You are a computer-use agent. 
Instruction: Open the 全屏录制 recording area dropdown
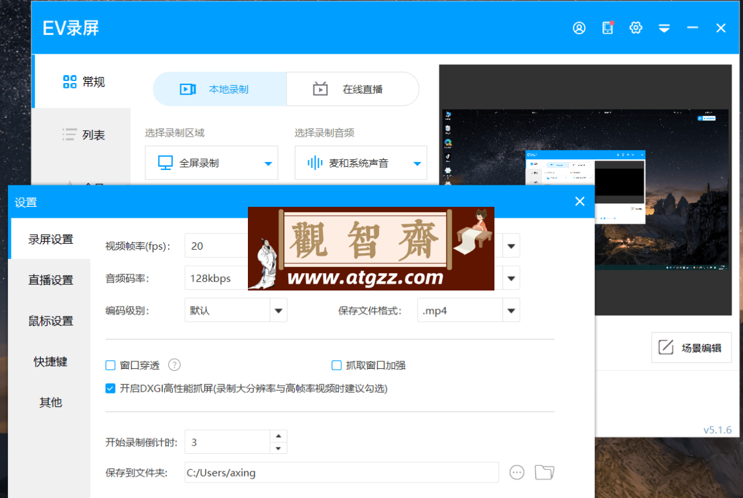211,163
